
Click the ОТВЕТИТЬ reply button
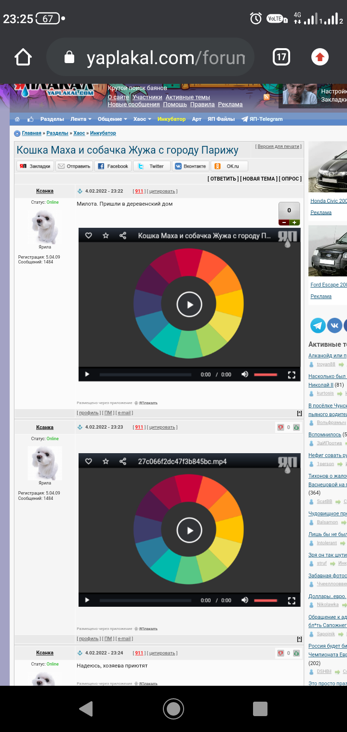click(223, 179)
